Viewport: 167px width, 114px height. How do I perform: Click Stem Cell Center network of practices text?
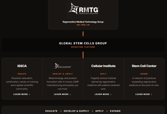(x=144, y=82)
